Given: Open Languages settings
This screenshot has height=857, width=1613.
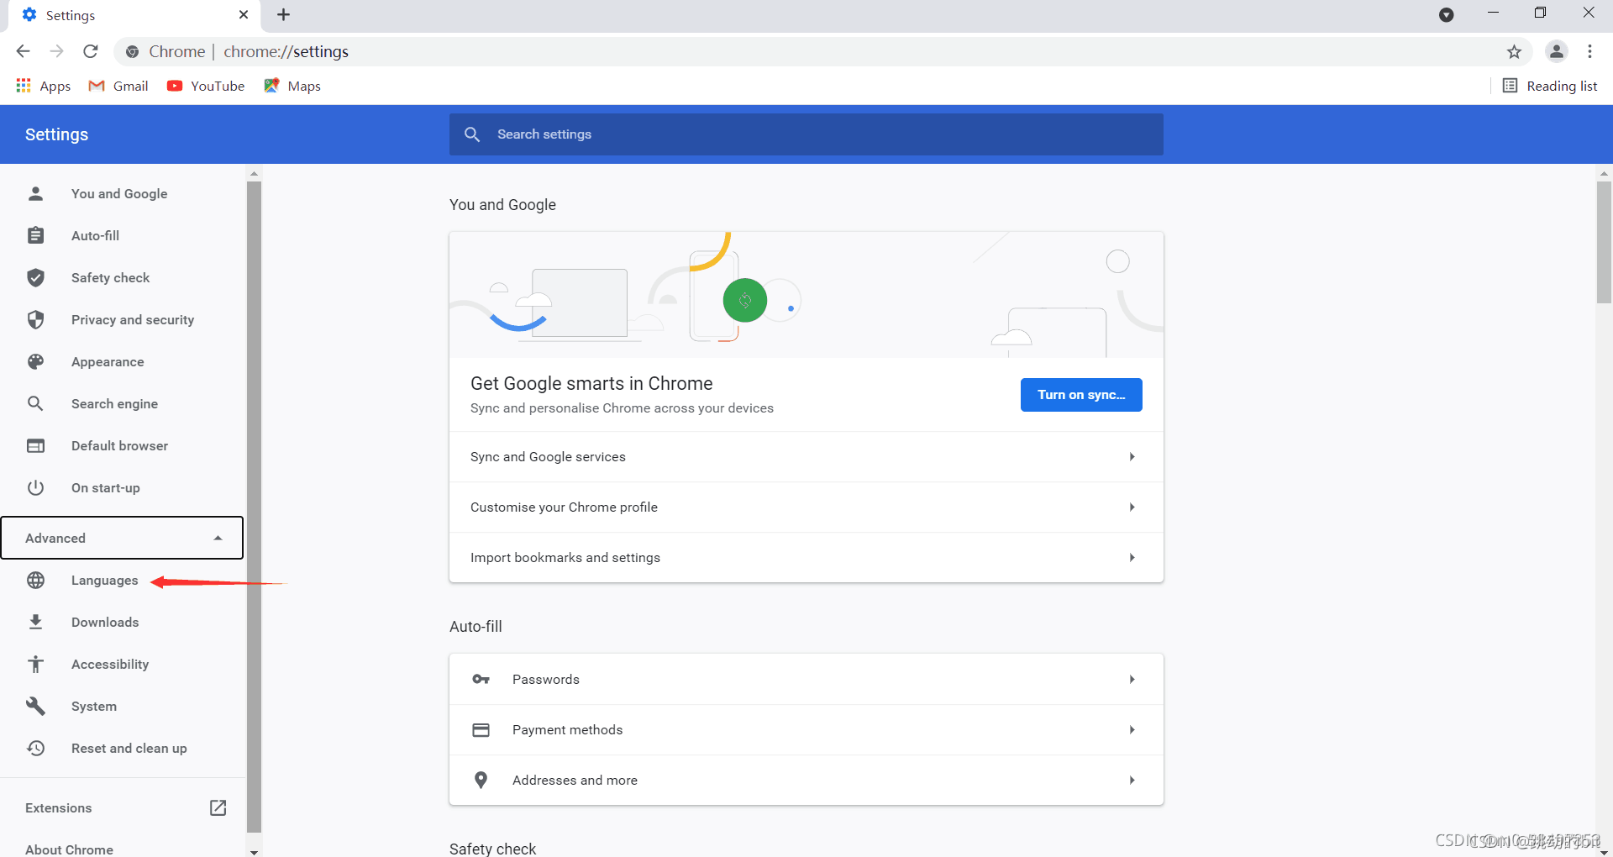Looking at the screenshot, I should [104, 580].
